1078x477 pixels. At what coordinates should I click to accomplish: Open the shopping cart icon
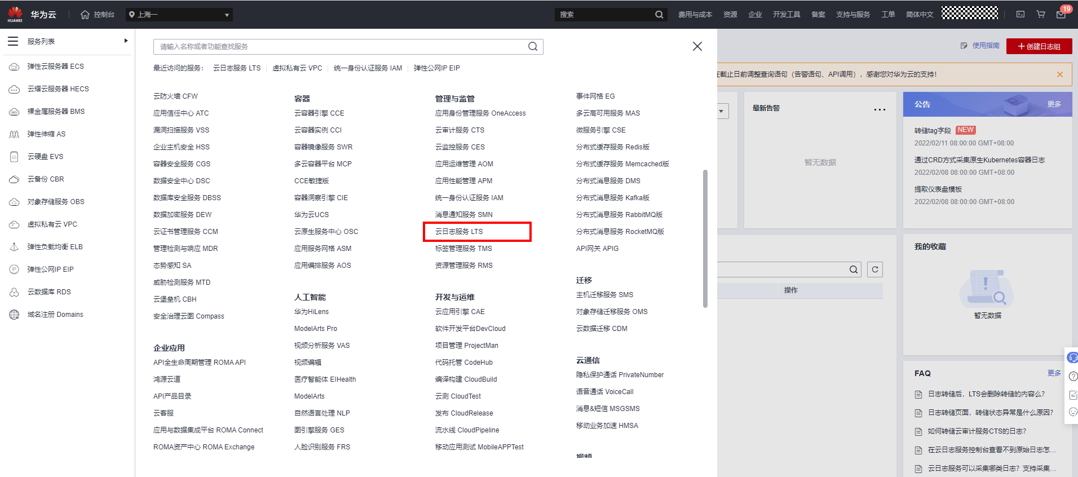click(x=1041, y=15)
